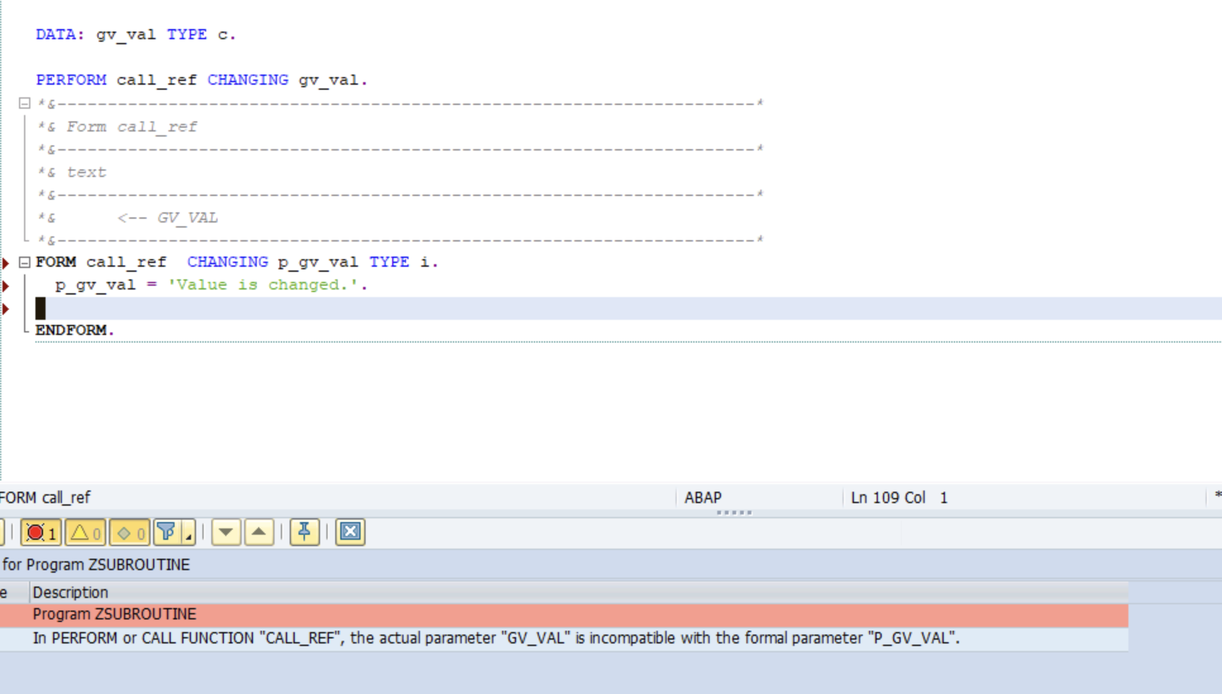This screenshot has width=1222, height=694.
Task: Toggle the yellow warnings filter button
Action: pos(85,533)
